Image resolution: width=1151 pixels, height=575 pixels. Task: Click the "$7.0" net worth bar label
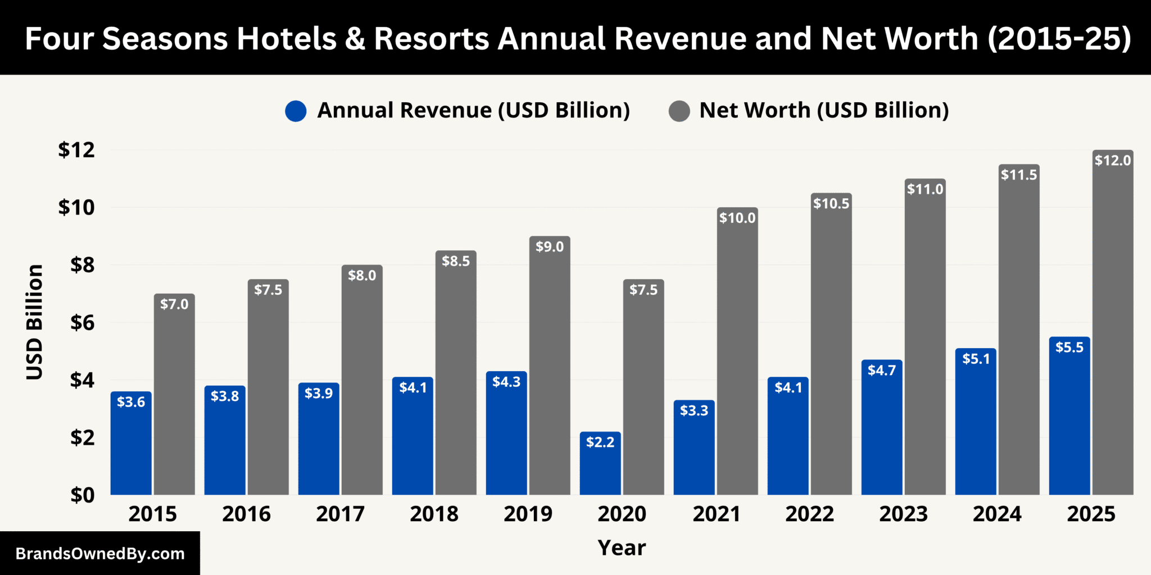(174, 304)
